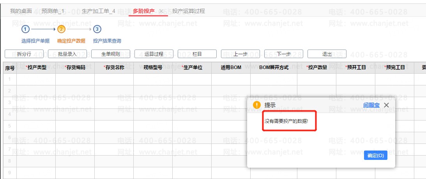This screenshot has width=426, height=179.
Task: Open the 栏目 column settings
Action: pos(197,54)
